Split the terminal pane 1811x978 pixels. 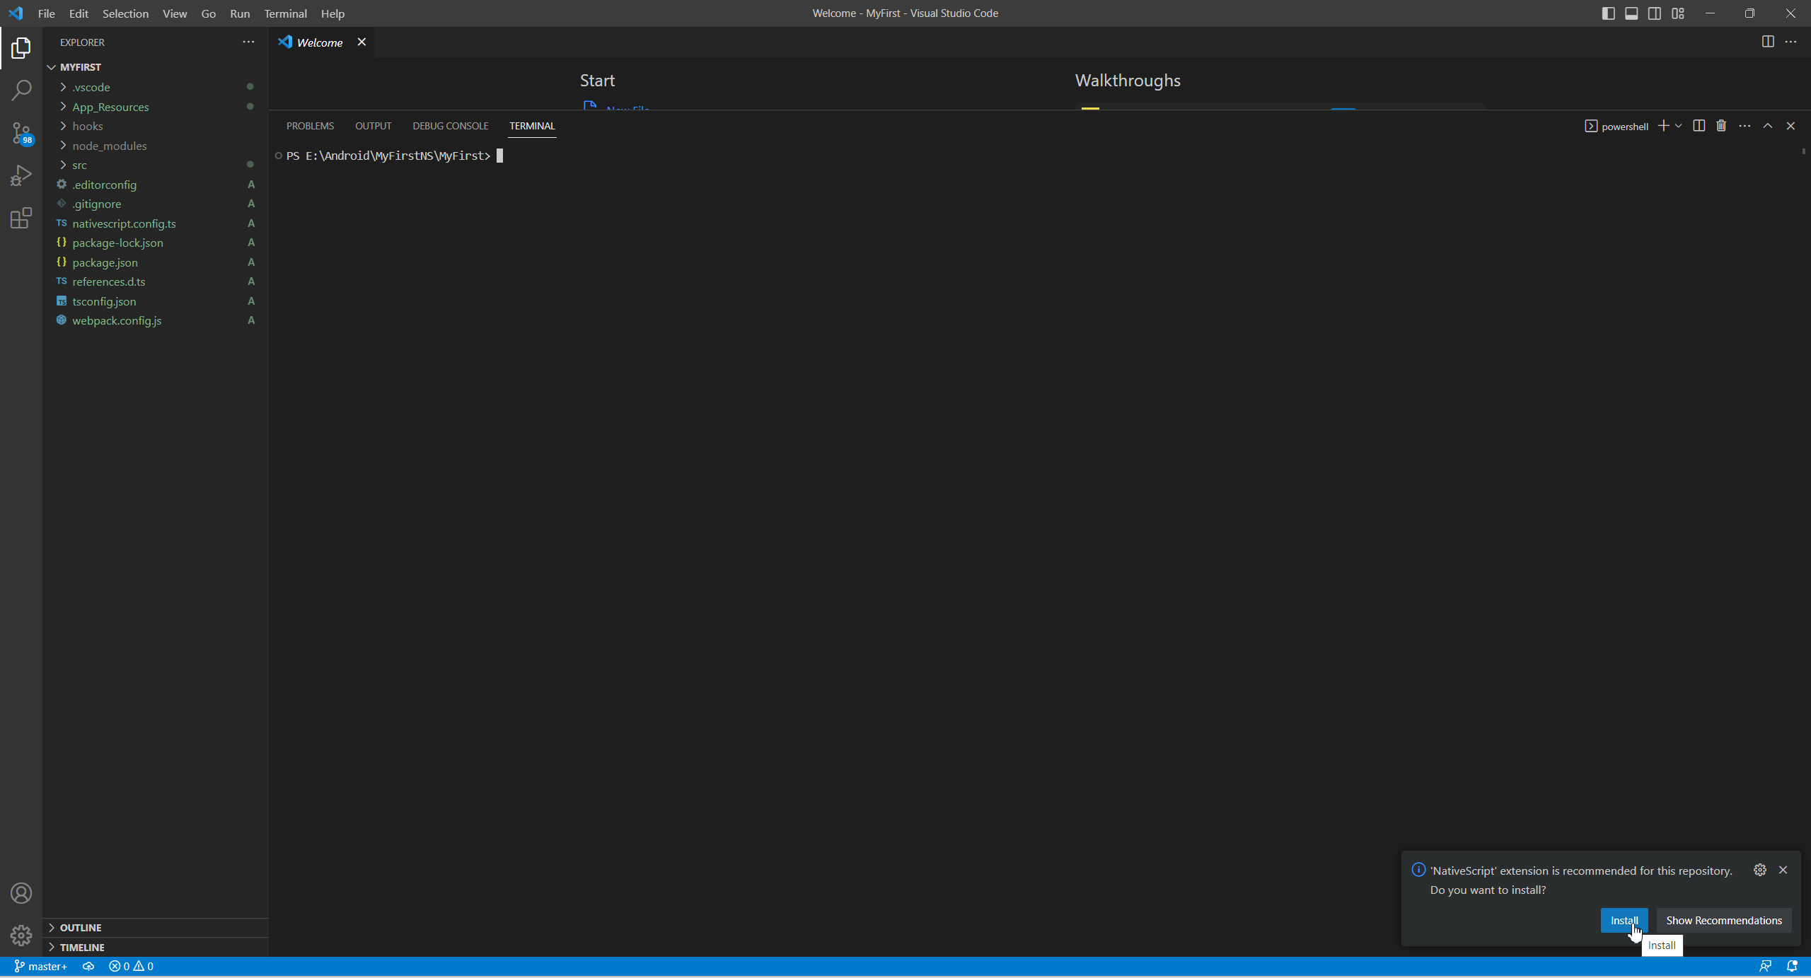(x=1699, y=126)
